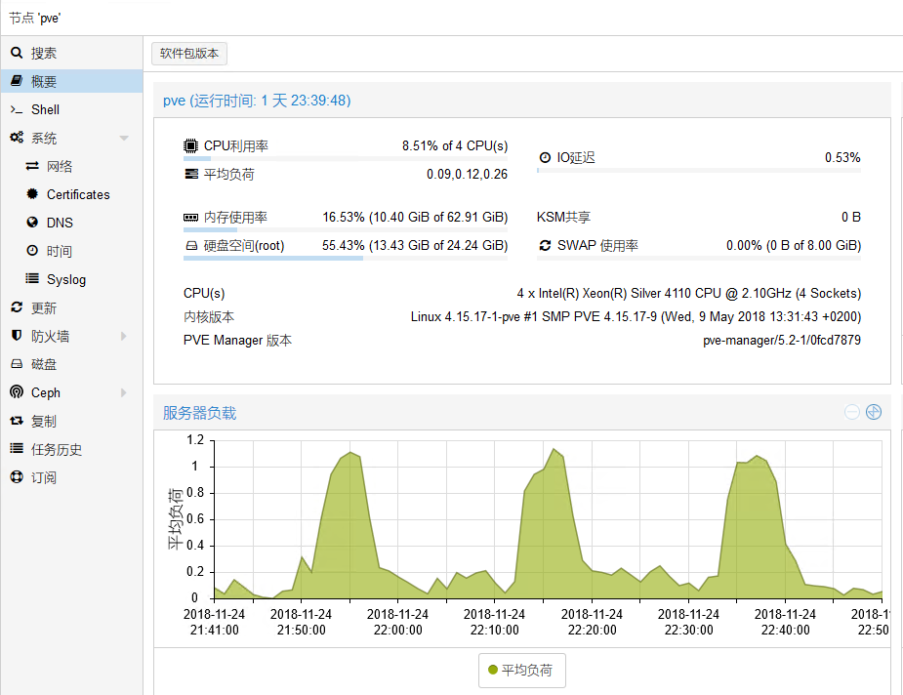The height and width of the screenshot is (695, 903).
Task: Click the Shell terminal icon
Action: (17, 109)
